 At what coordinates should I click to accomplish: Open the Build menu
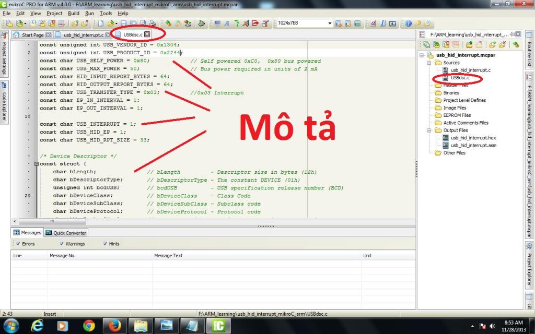(x=73, y=13)
